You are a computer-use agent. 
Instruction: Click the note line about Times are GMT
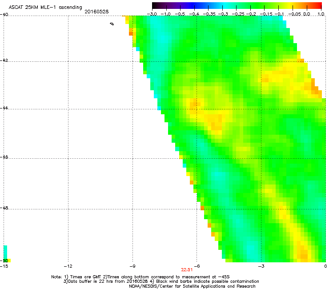[140, 277]
